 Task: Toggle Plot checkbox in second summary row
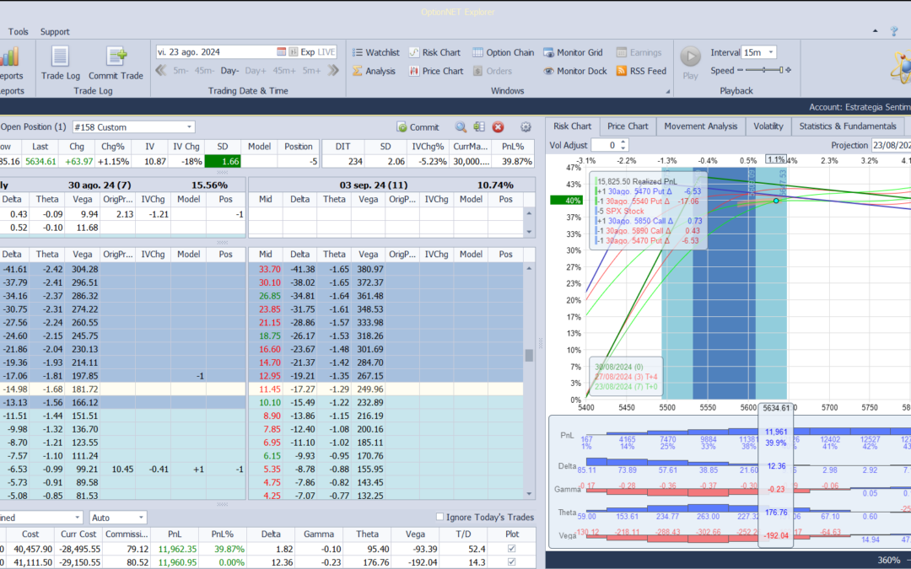pyautogui.click(x=511, y=561)
